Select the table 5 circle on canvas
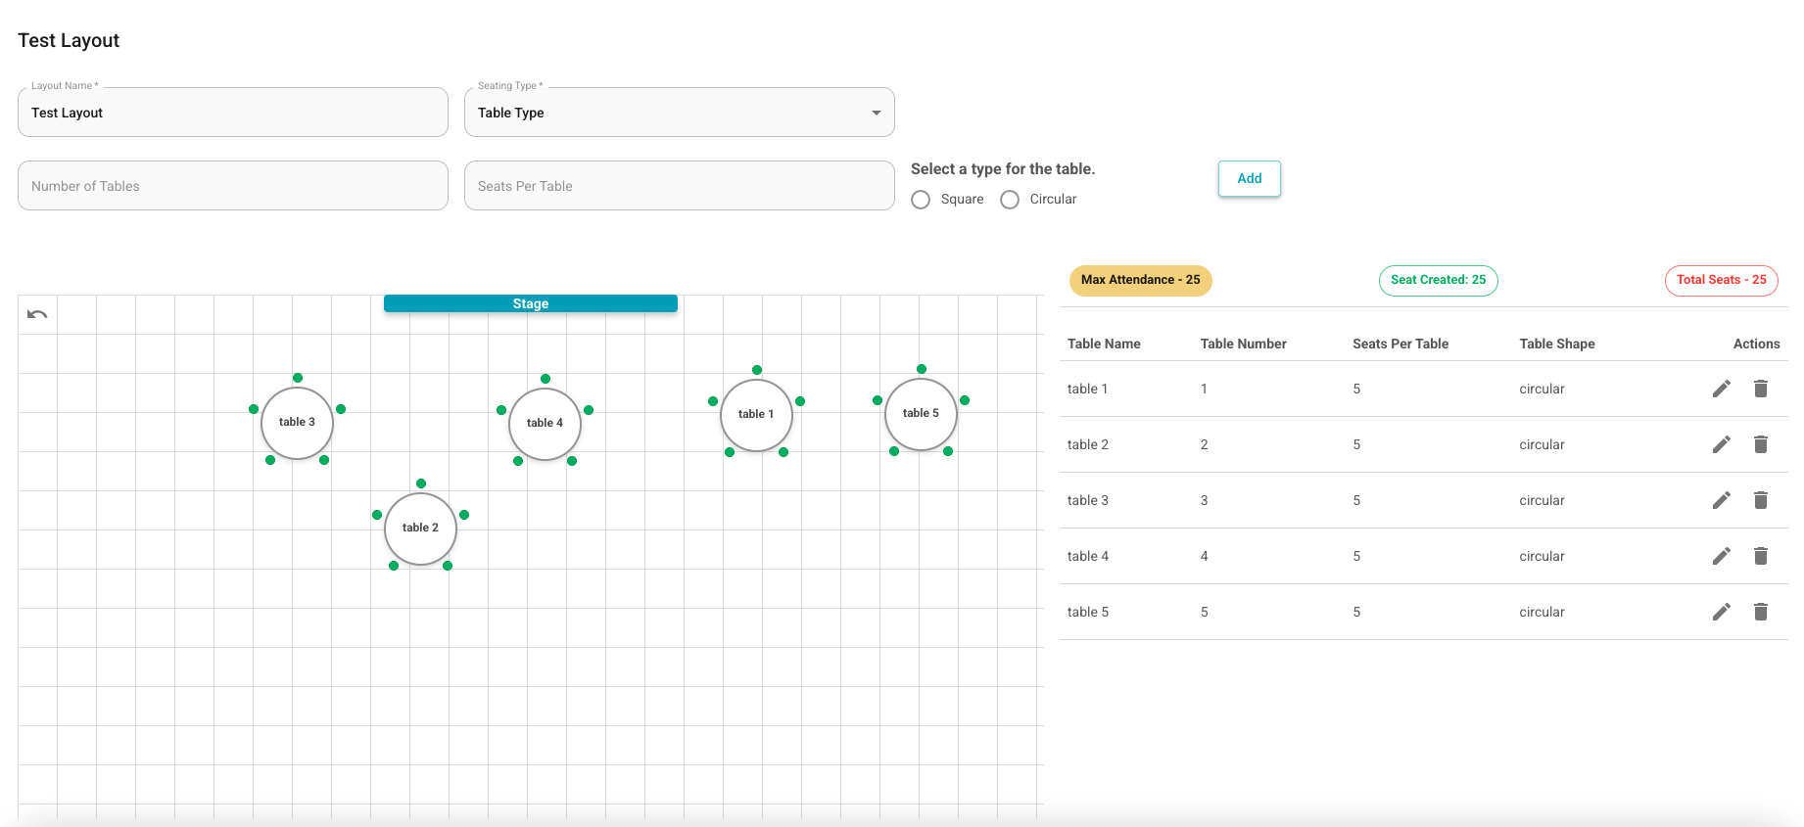The height and width of the screenshot is (827, 1804). tap(922, 414)
